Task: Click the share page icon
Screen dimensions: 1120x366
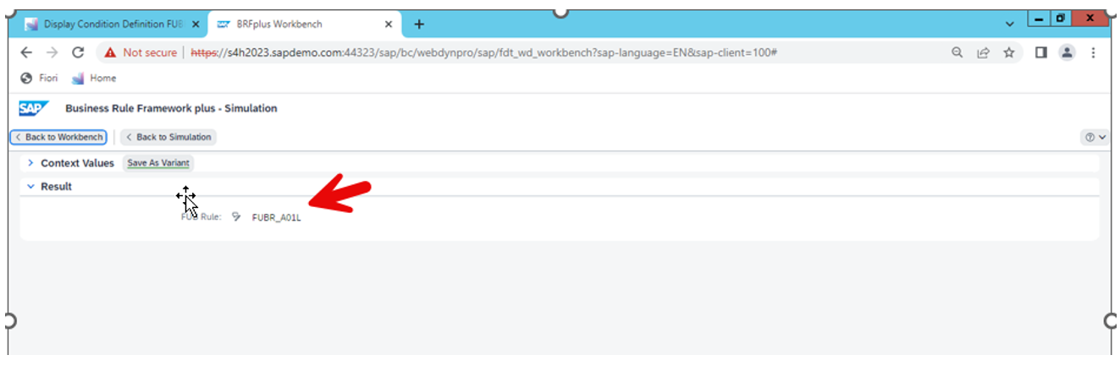Action: click(x=983, y=52)
